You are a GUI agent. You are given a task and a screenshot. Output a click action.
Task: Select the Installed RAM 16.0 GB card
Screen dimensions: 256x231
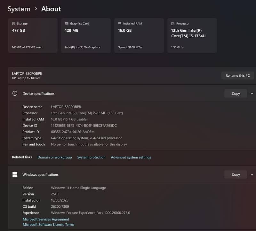coord(139,35)
